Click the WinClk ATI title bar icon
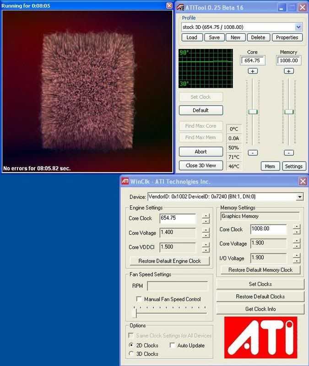Screen dimensions: 309x366 125,181
